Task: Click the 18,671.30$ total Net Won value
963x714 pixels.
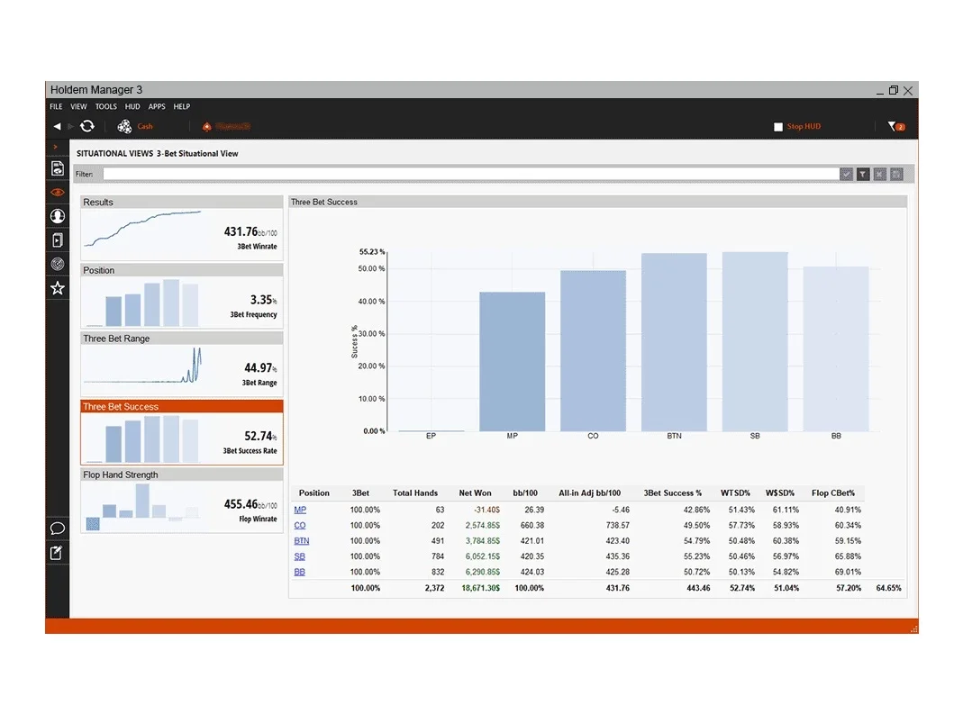Action: click(x=481, y=588)
